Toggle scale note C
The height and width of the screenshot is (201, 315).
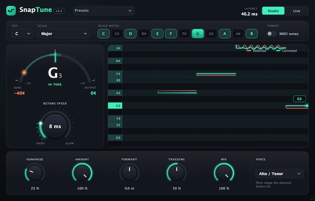(103, 33)
